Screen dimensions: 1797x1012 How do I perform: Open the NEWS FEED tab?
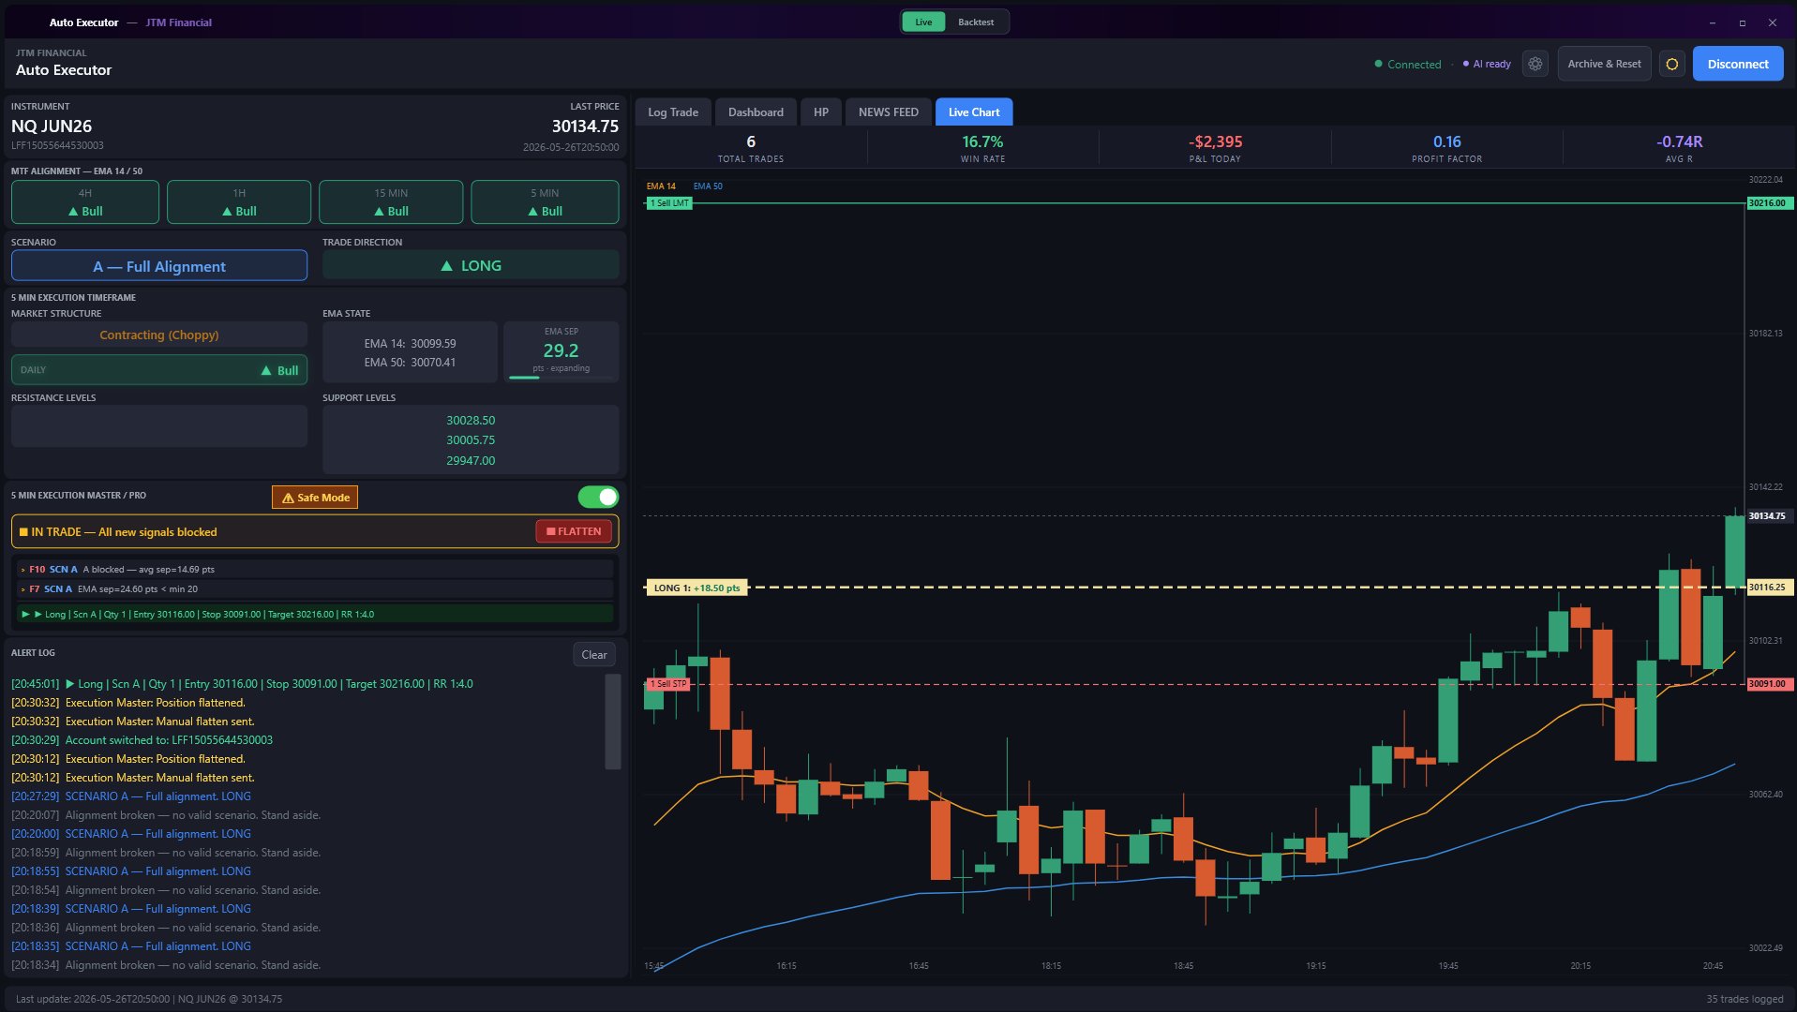[888, 112]
